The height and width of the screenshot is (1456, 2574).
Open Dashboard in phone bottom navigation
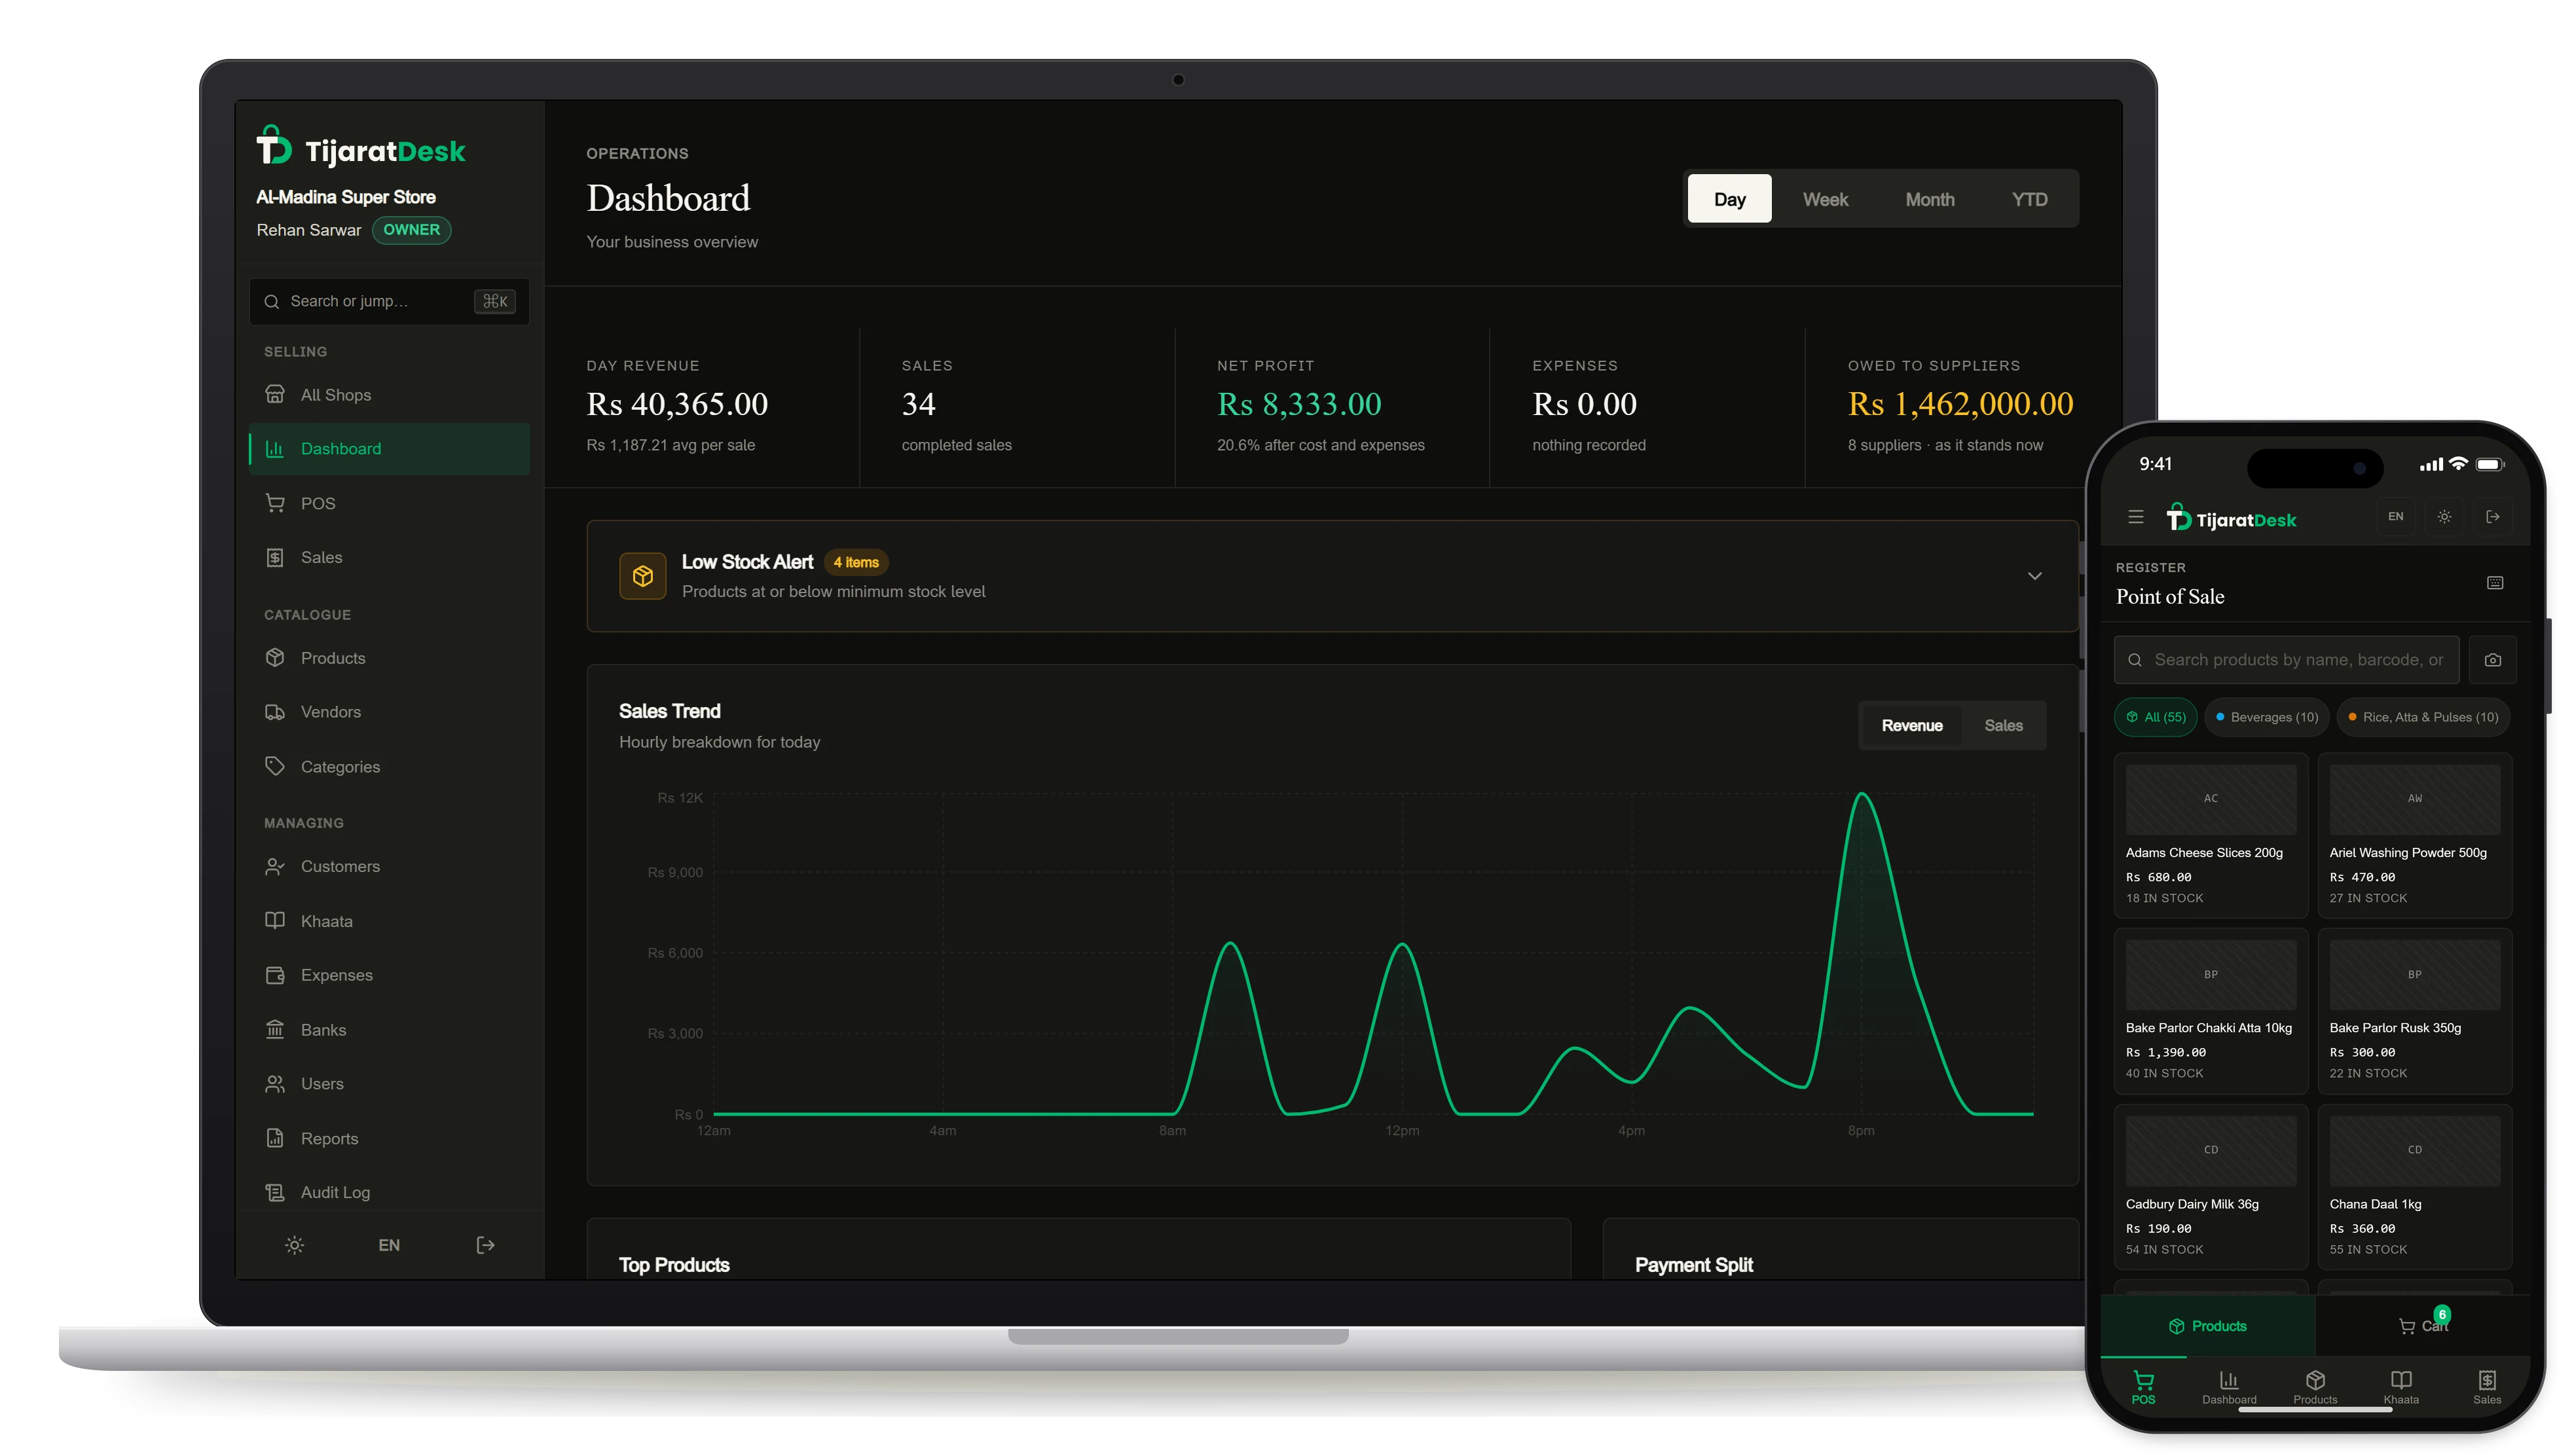pos(2229,1387)
